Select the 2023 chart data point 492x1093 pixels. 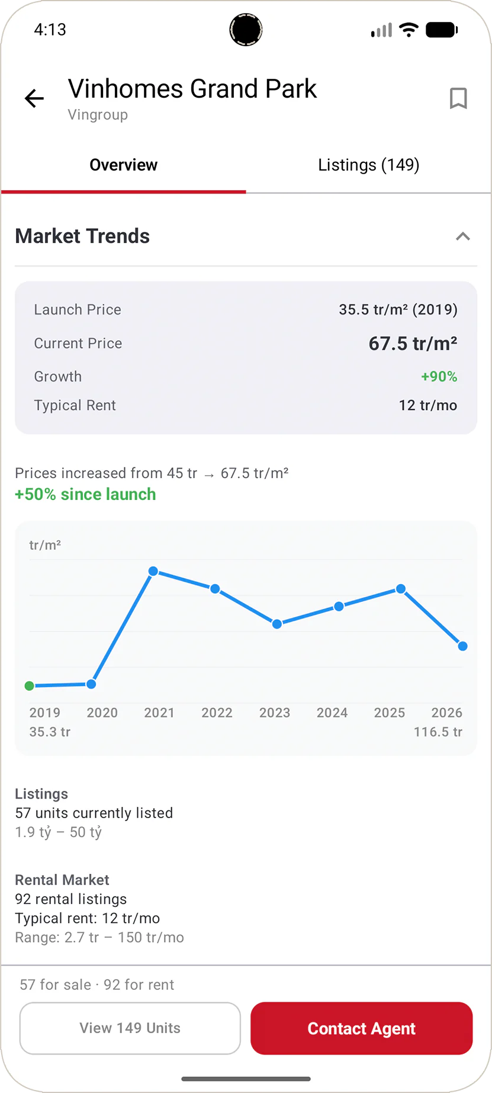click(277, 624)
